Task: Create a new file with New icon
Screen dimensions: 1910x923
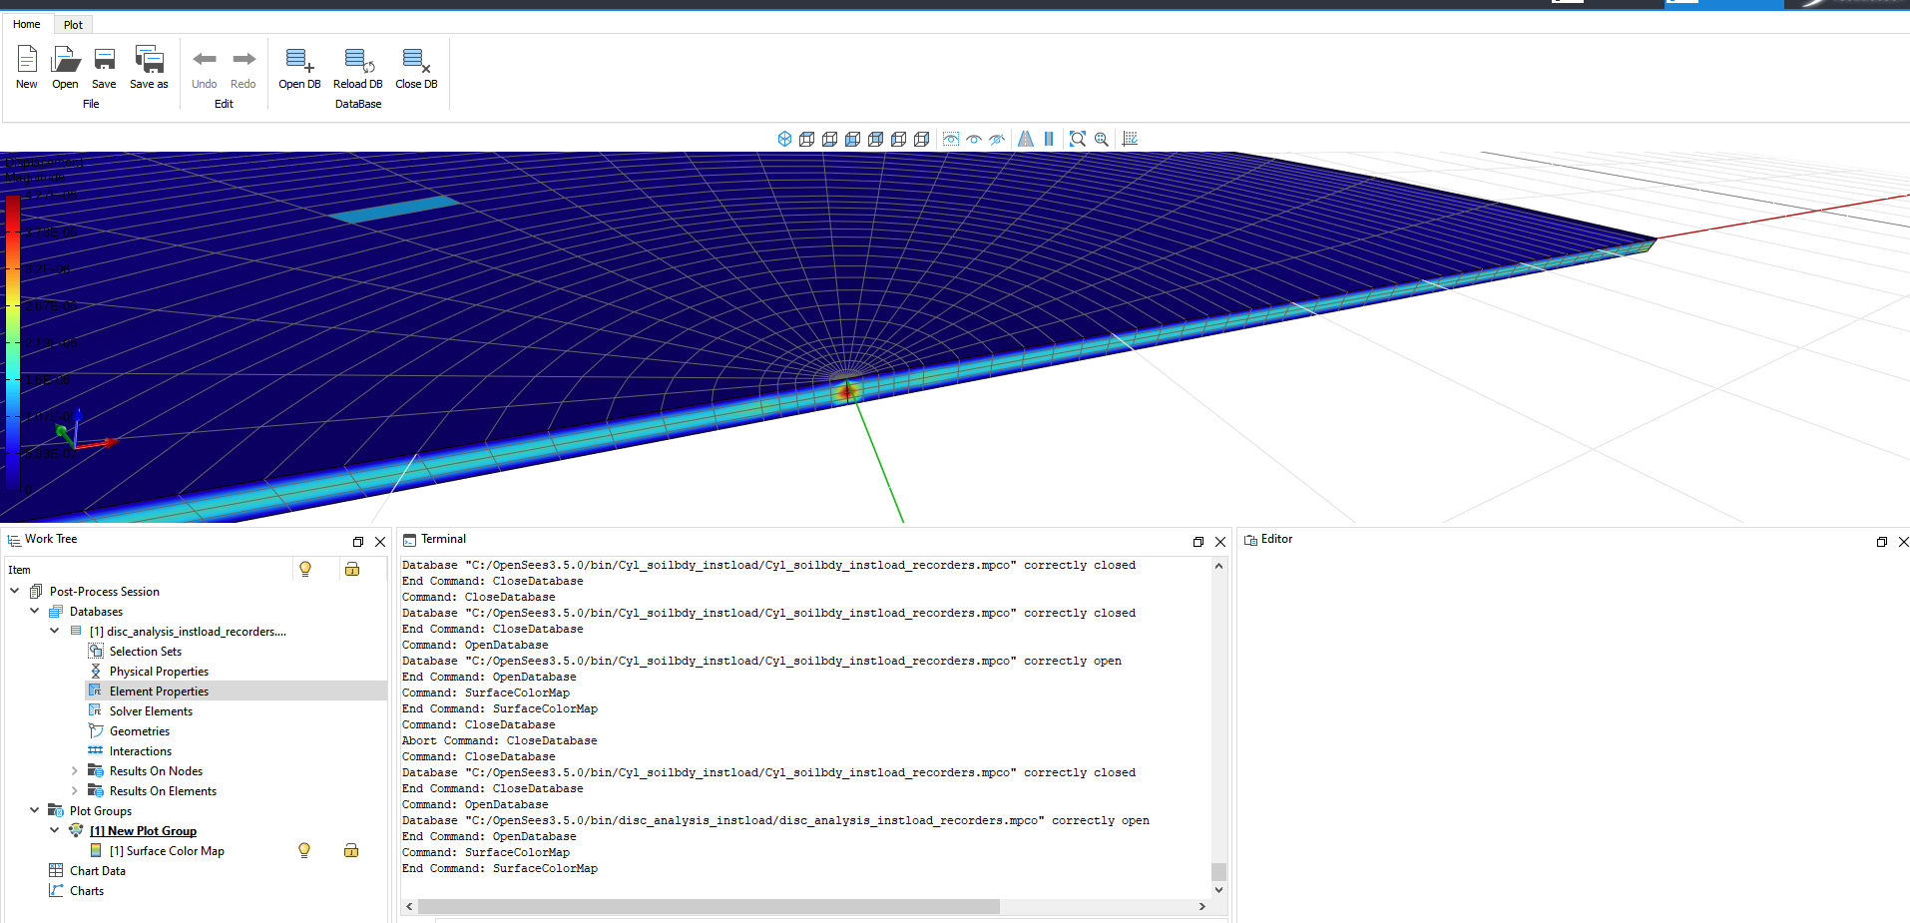Action: pos(27,67)
